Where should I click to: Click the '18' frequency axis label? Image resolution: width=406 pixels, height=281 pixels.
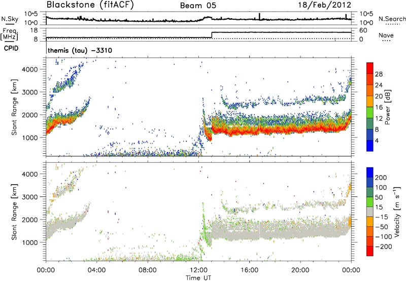[x=34, y=30]
